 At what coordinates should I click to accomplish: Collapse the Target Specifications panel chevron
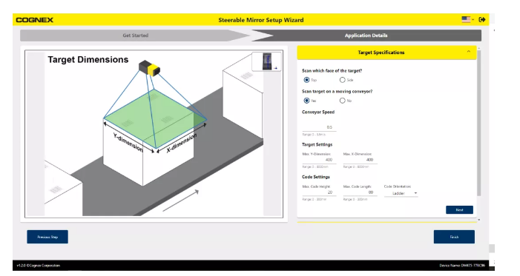pyautogui.click(x=469, y=52)
